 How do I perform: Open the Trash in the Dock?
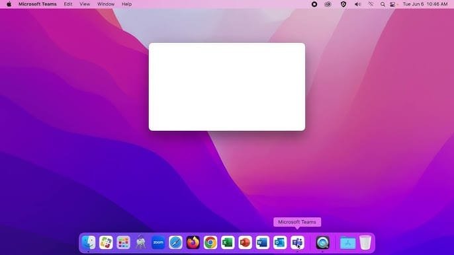coord(365,242)
